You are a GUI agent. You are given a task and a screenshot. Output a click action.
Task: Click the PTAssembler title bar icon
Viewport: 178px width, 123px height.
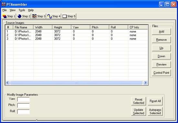click(4, 4)
